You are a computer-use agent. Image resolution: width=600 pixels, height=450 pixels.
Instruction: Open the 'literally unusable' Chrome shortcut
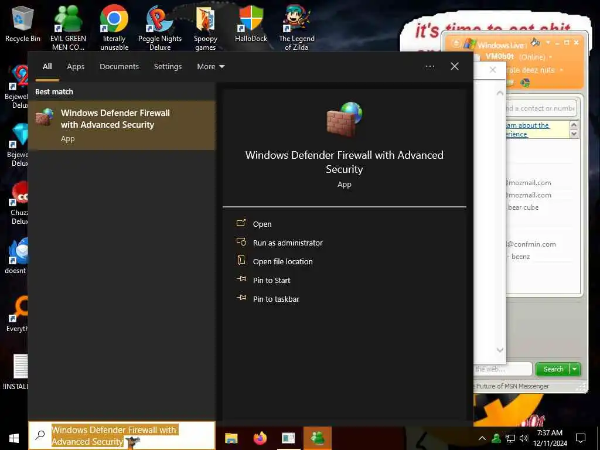[x=114, y=28]
